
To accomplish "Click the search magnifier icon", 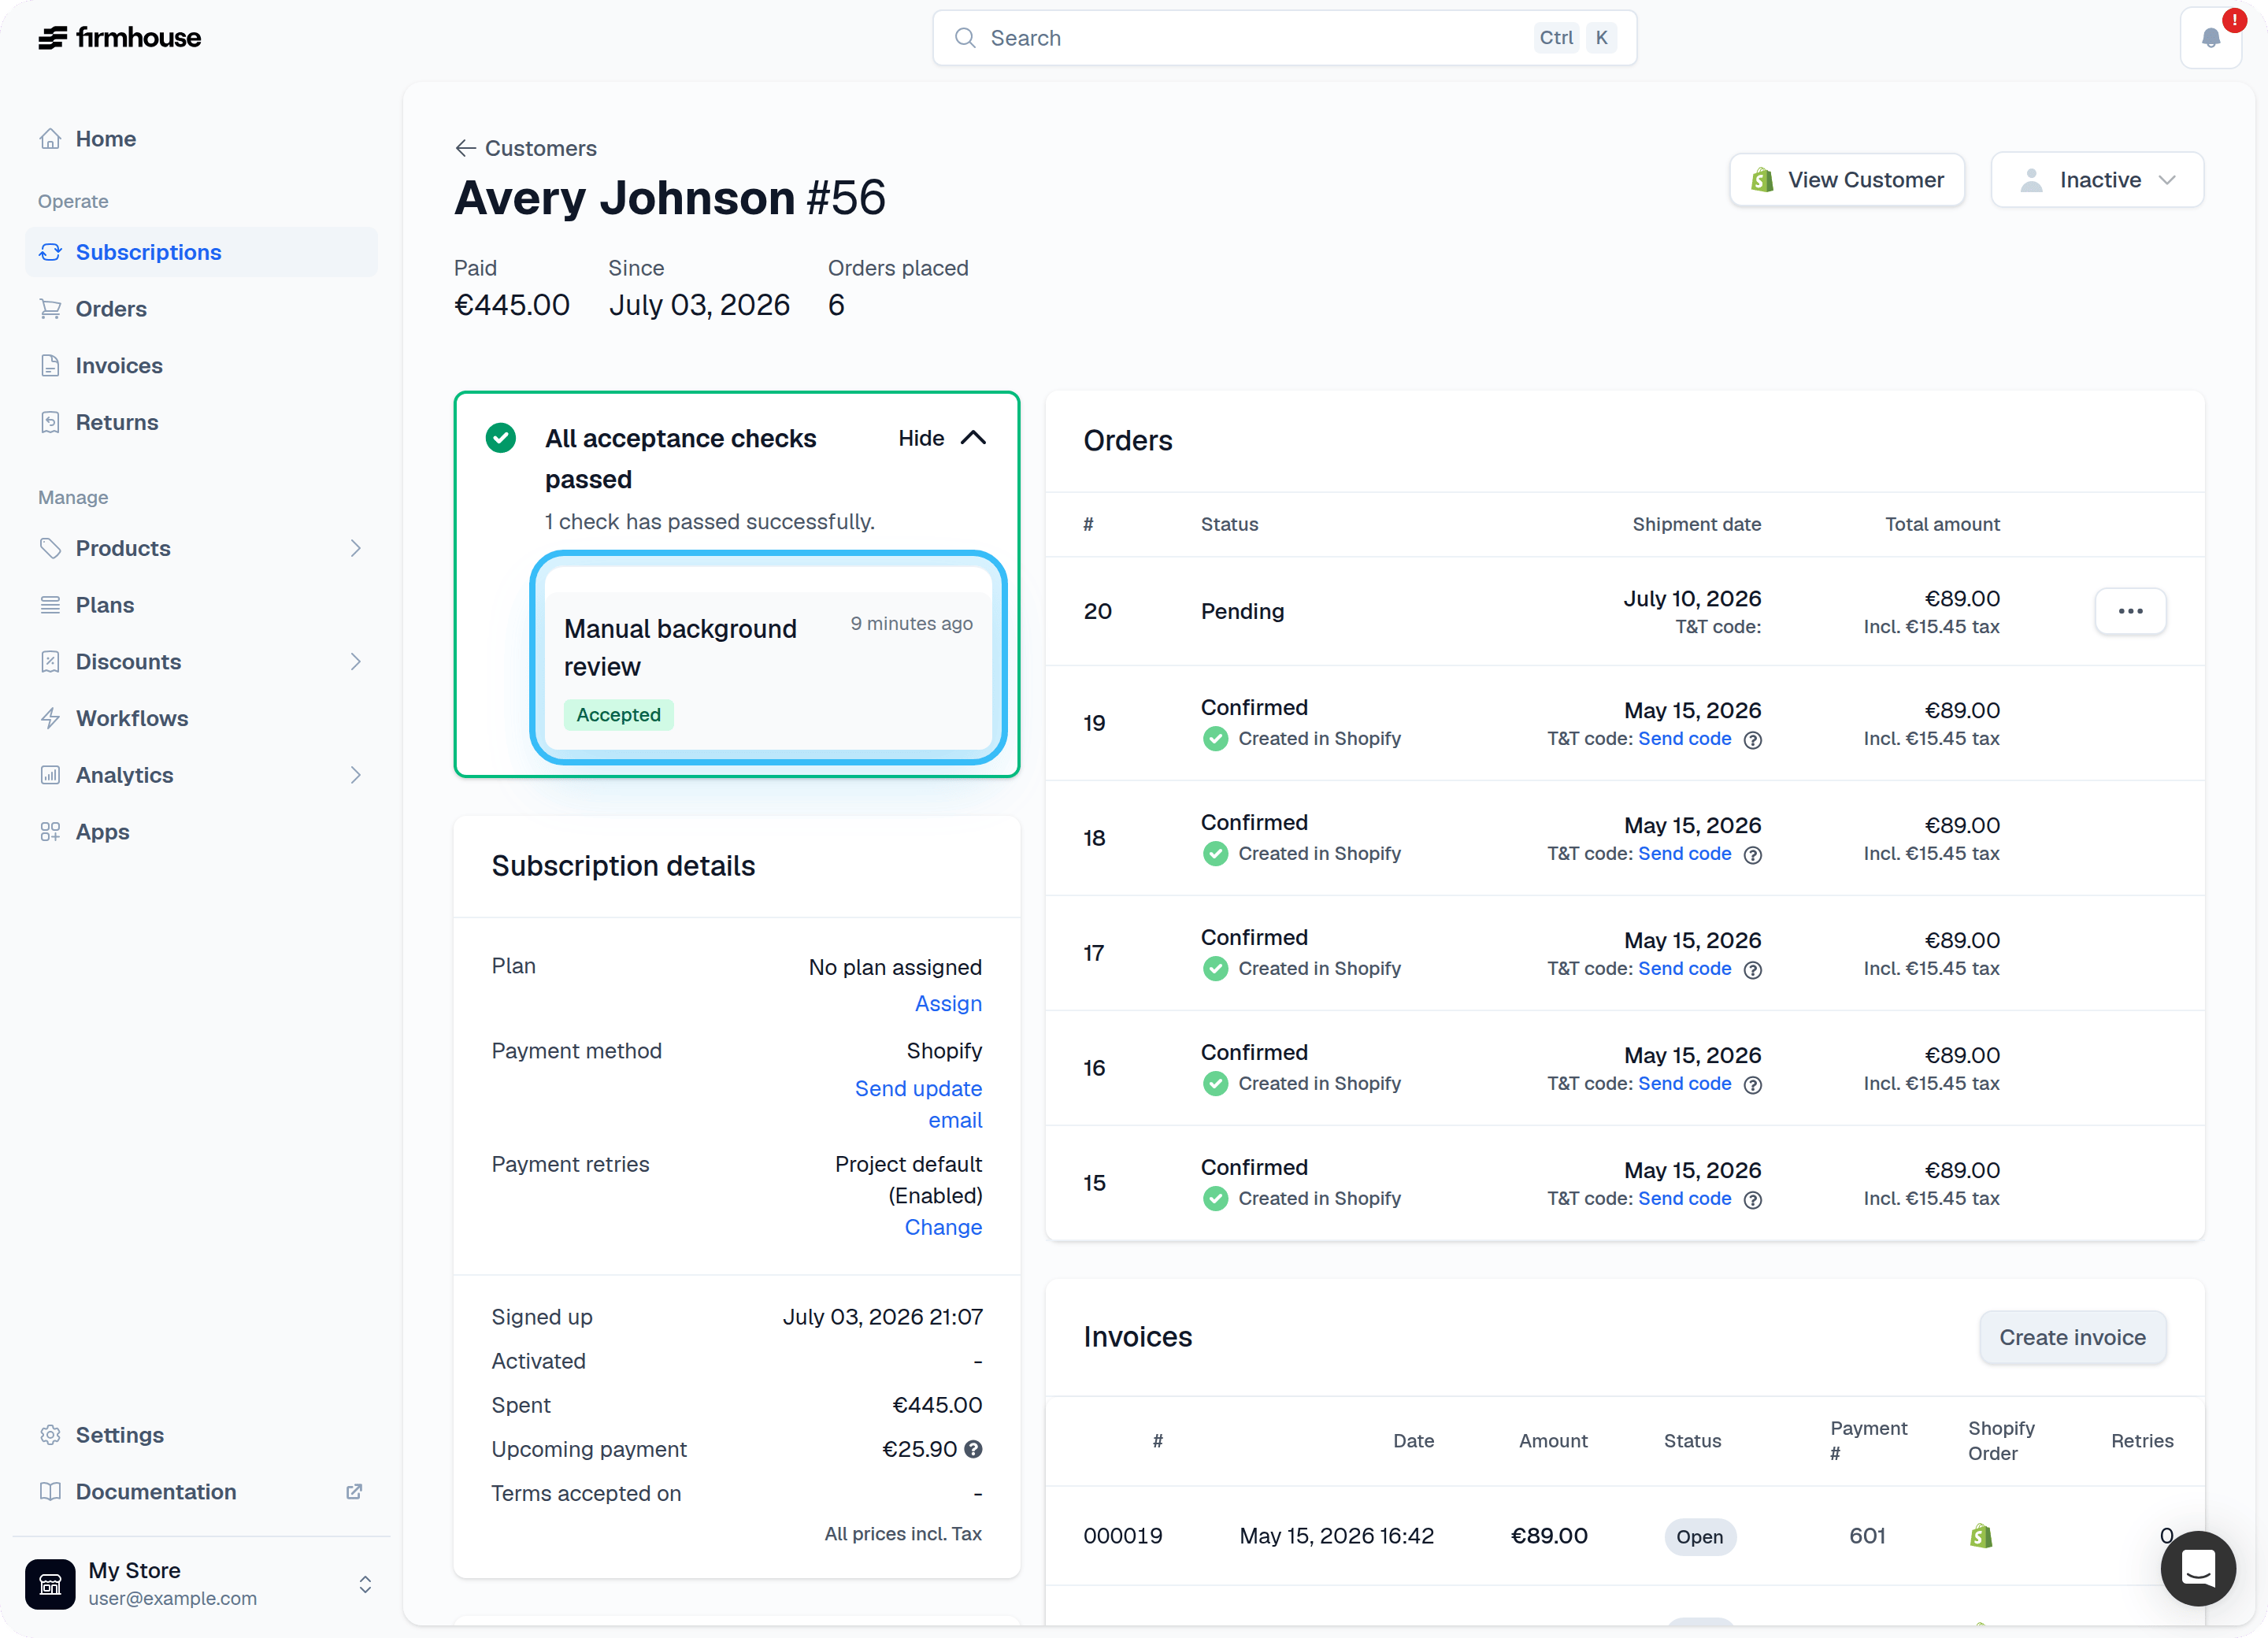I will [x=964, y=38].
